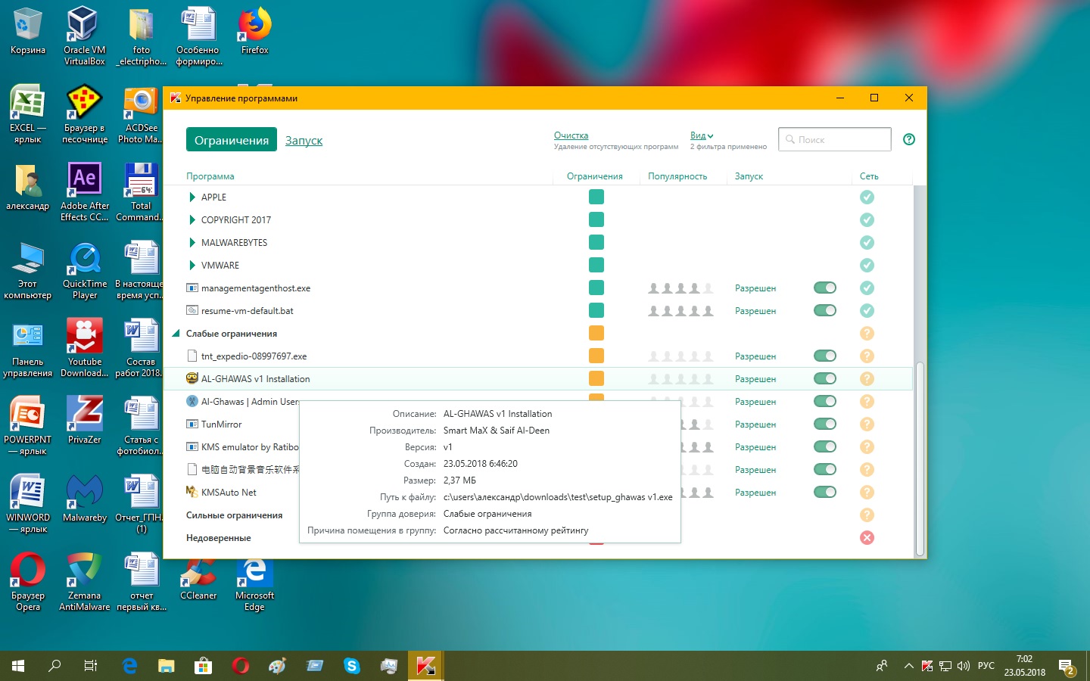Toggle launch switch for Chinese-named program row

pyautogui.click(x=825, y=469)
